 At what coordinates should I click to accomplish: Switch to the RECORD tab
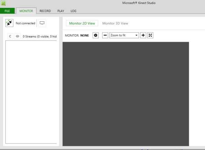click(45, 11)
